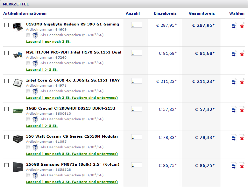Enable gift wrapping for Intel Core i5 6600
This screenshot has height=187, width=248.
[28, 91]
